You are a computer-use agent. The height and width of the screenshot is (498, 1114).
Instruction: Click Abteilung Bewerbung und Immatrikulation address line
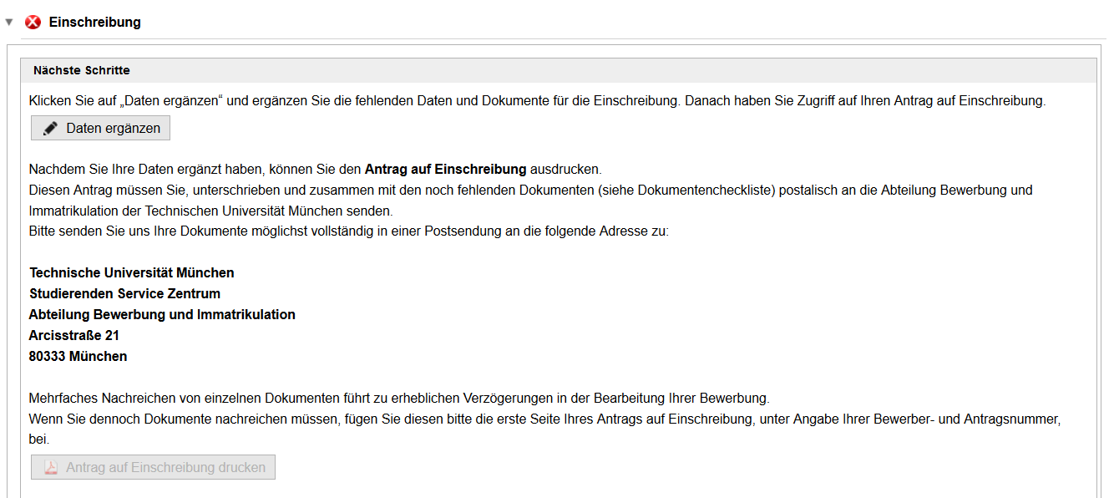[162, 315]
